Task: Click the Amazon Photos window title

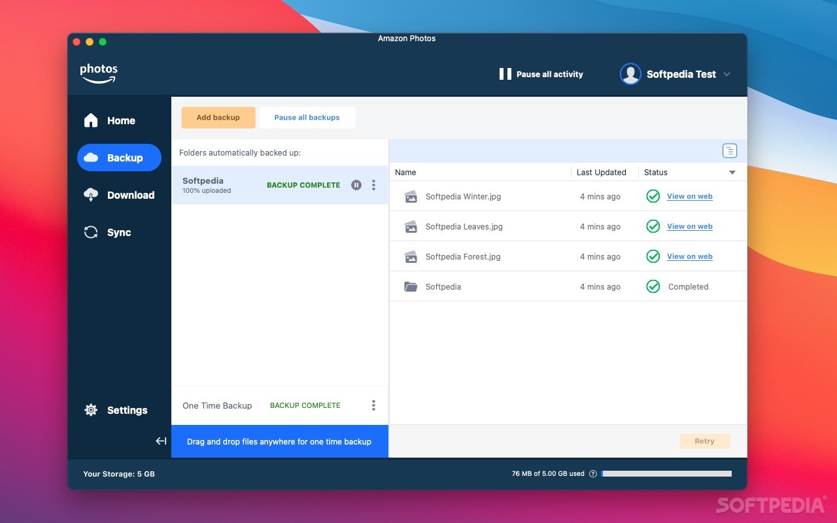Action: (407, 39)
